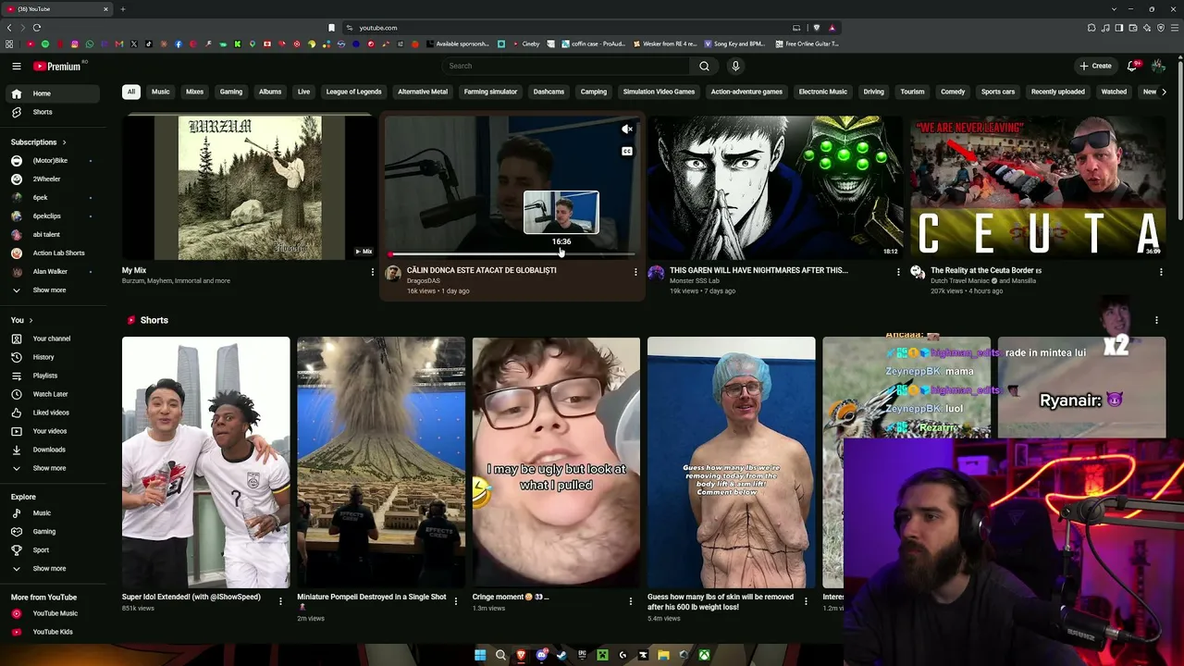Select the Alternative Metal chip

point(423,92)
